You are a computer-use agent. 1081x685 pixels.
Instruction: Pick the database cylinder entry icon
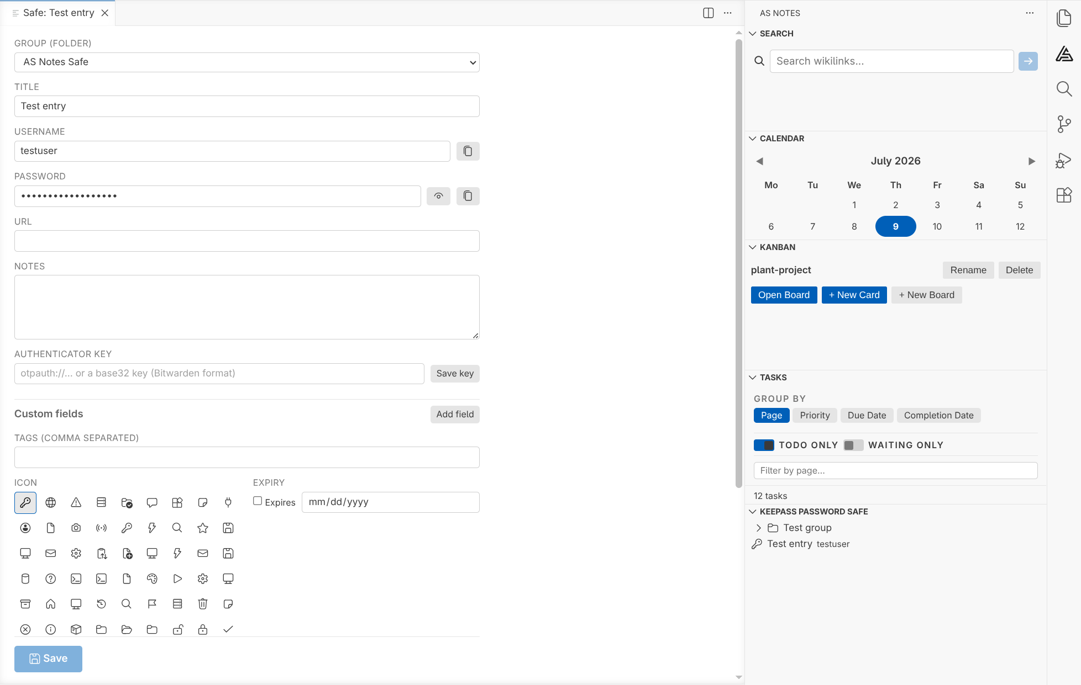tap(25, 578)
